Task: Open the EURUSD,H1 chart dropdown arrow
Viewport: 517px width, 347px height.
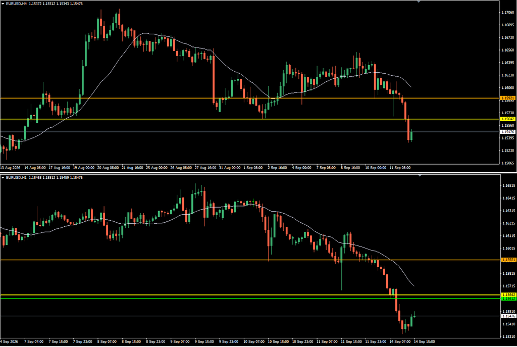Action: pos(3,177)
